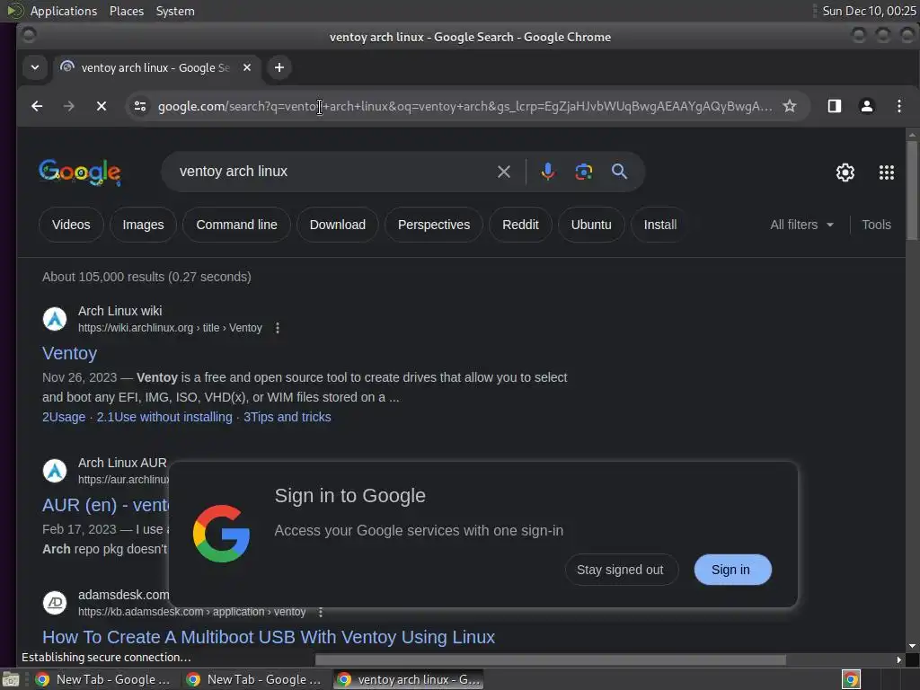
Task: Search by image with Google Lens icon
Action: pyautogui.click(x=583, y=172)
